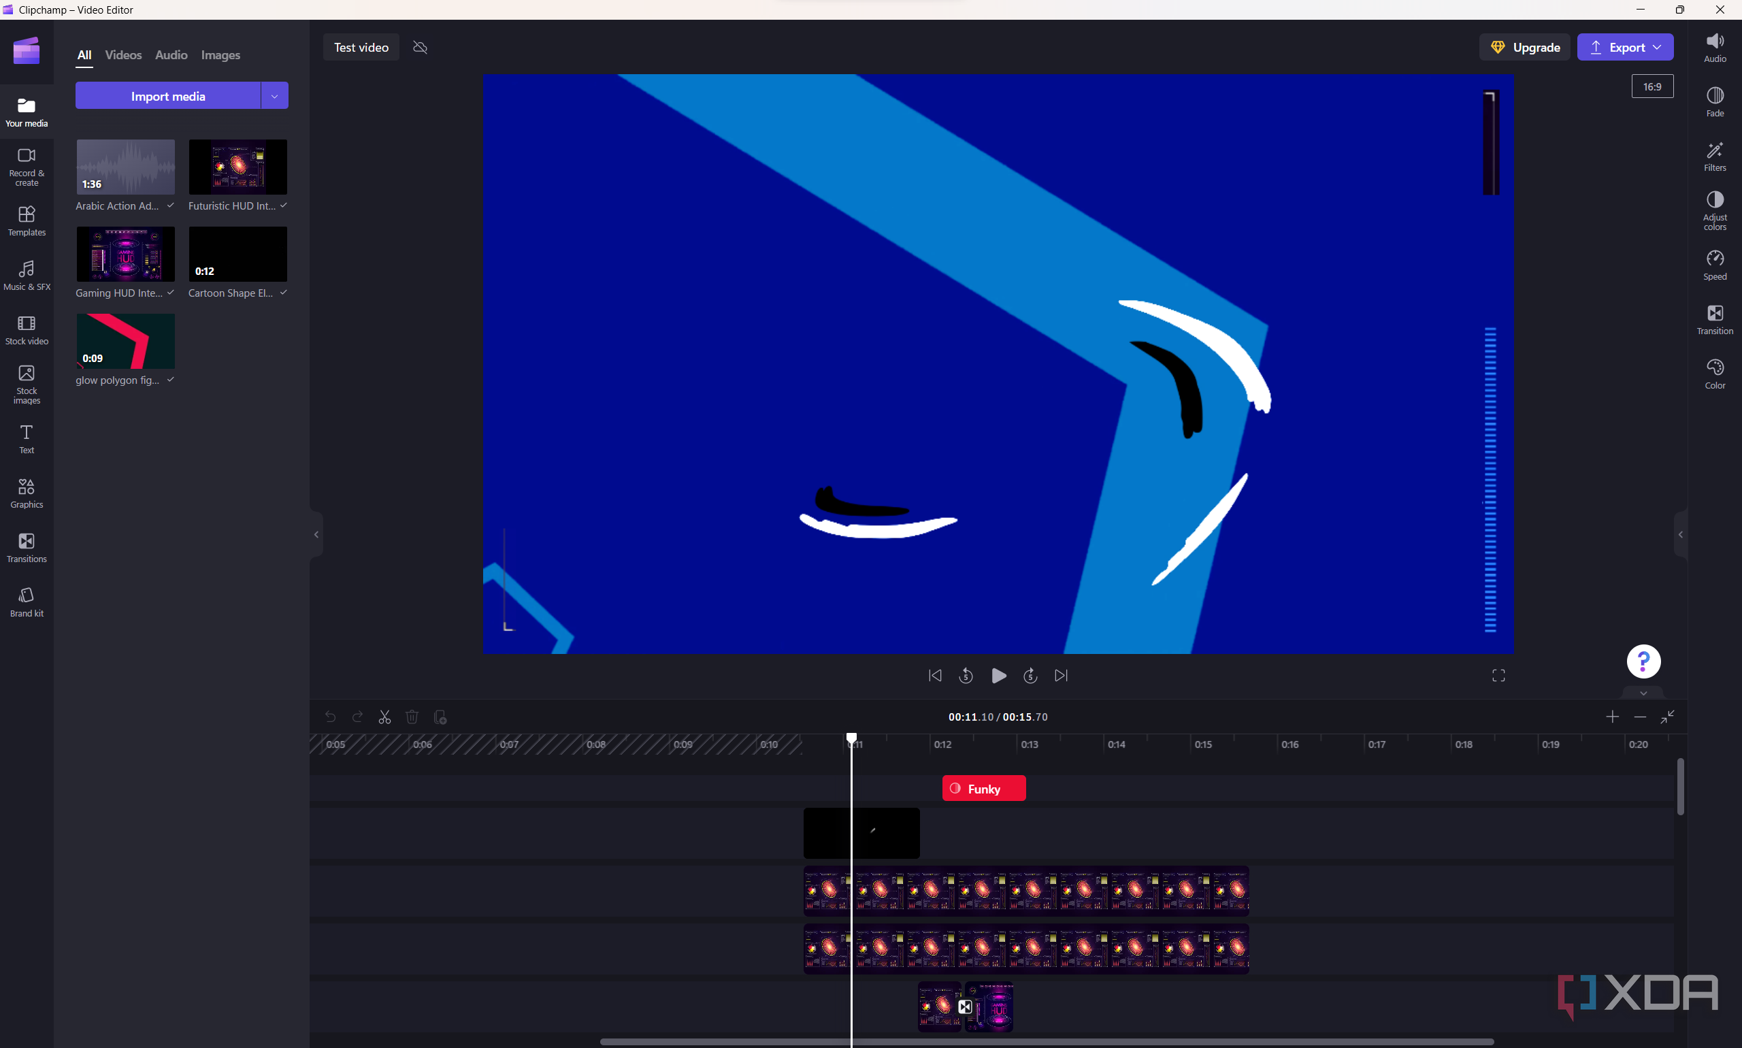Duplicate the selected clip
This screenshot has width=1742, height=1048.
[x=440, y=717]
